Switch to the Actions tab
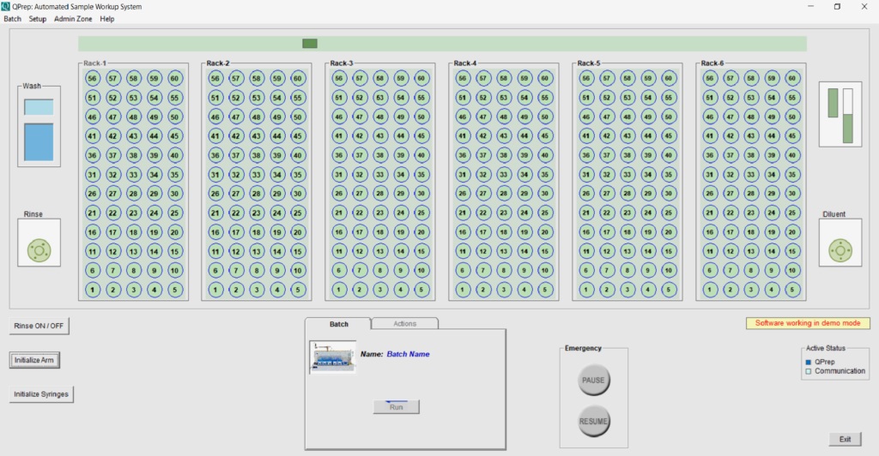879x456 pixels. pos(404,324)
